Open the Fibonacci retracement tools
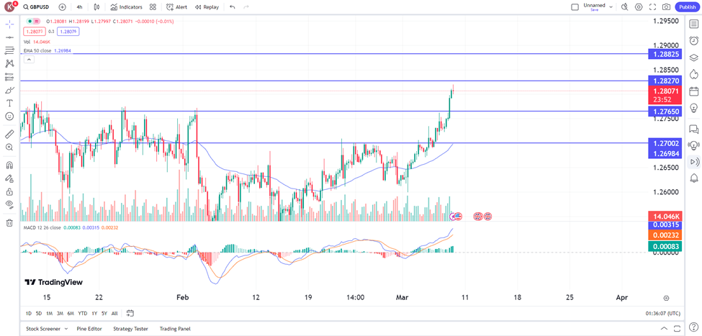 click(9, 50)
